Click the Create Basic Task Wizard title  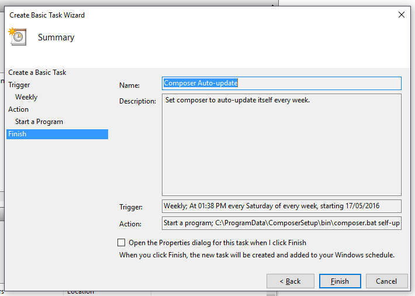tap(47, 15)
